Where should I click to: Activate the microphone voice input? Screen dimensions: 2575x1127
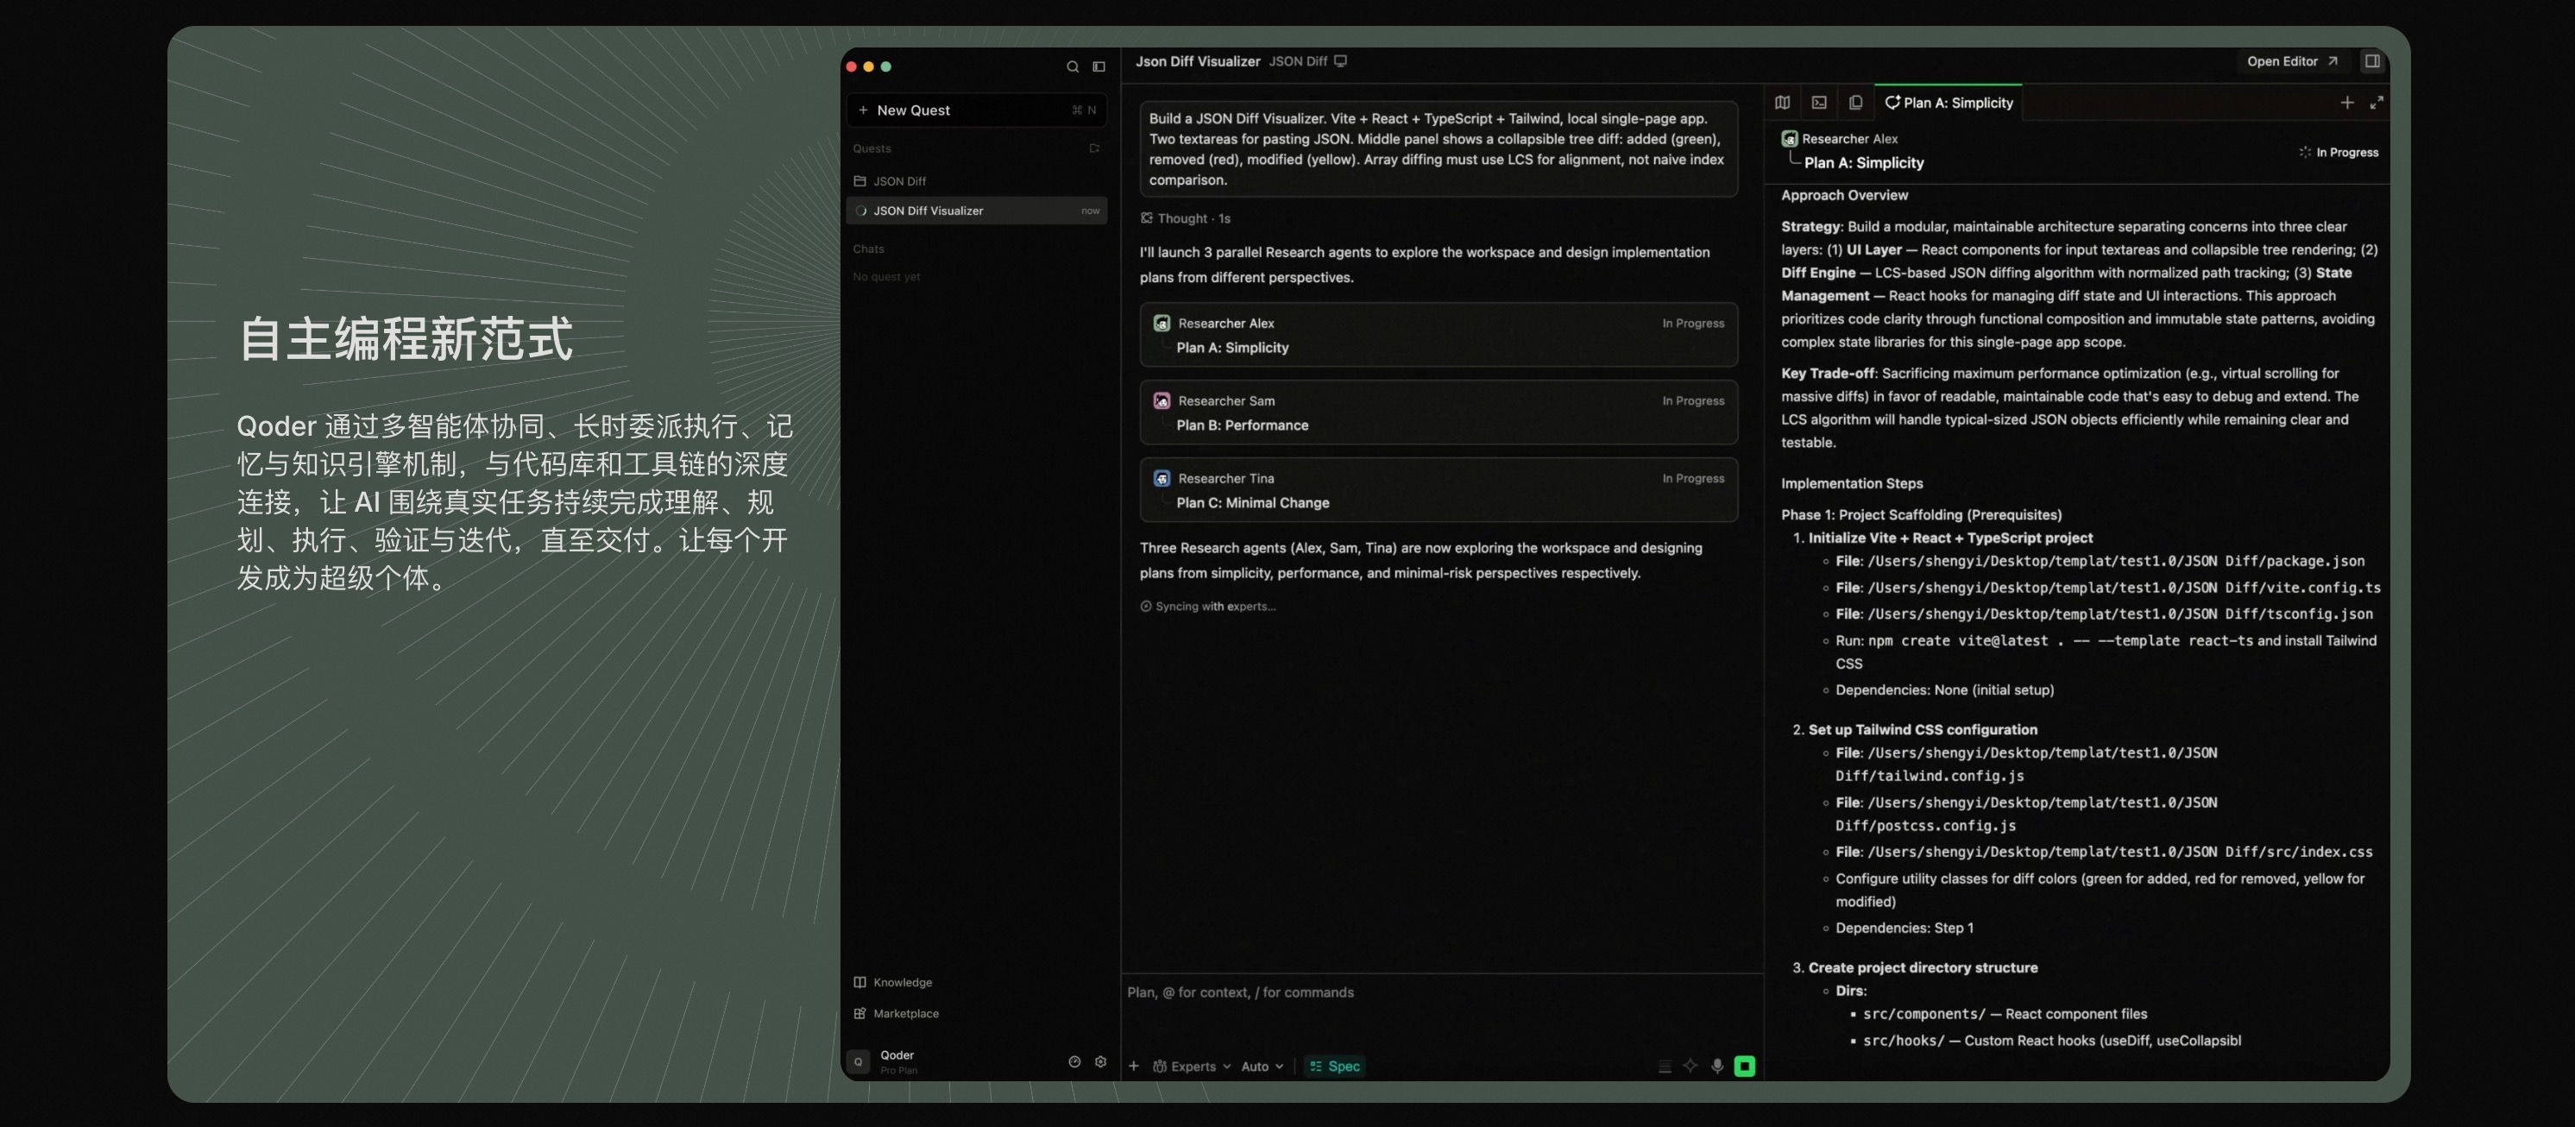click(1717, 1066)
